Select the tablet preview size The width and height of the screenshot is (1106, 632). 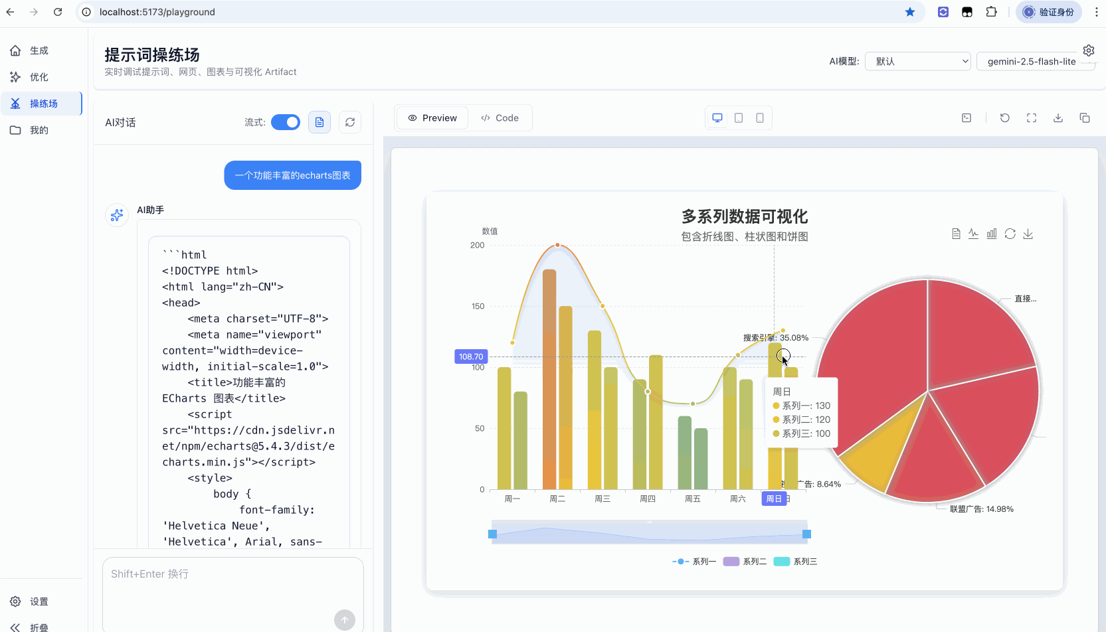click(738, 118)
